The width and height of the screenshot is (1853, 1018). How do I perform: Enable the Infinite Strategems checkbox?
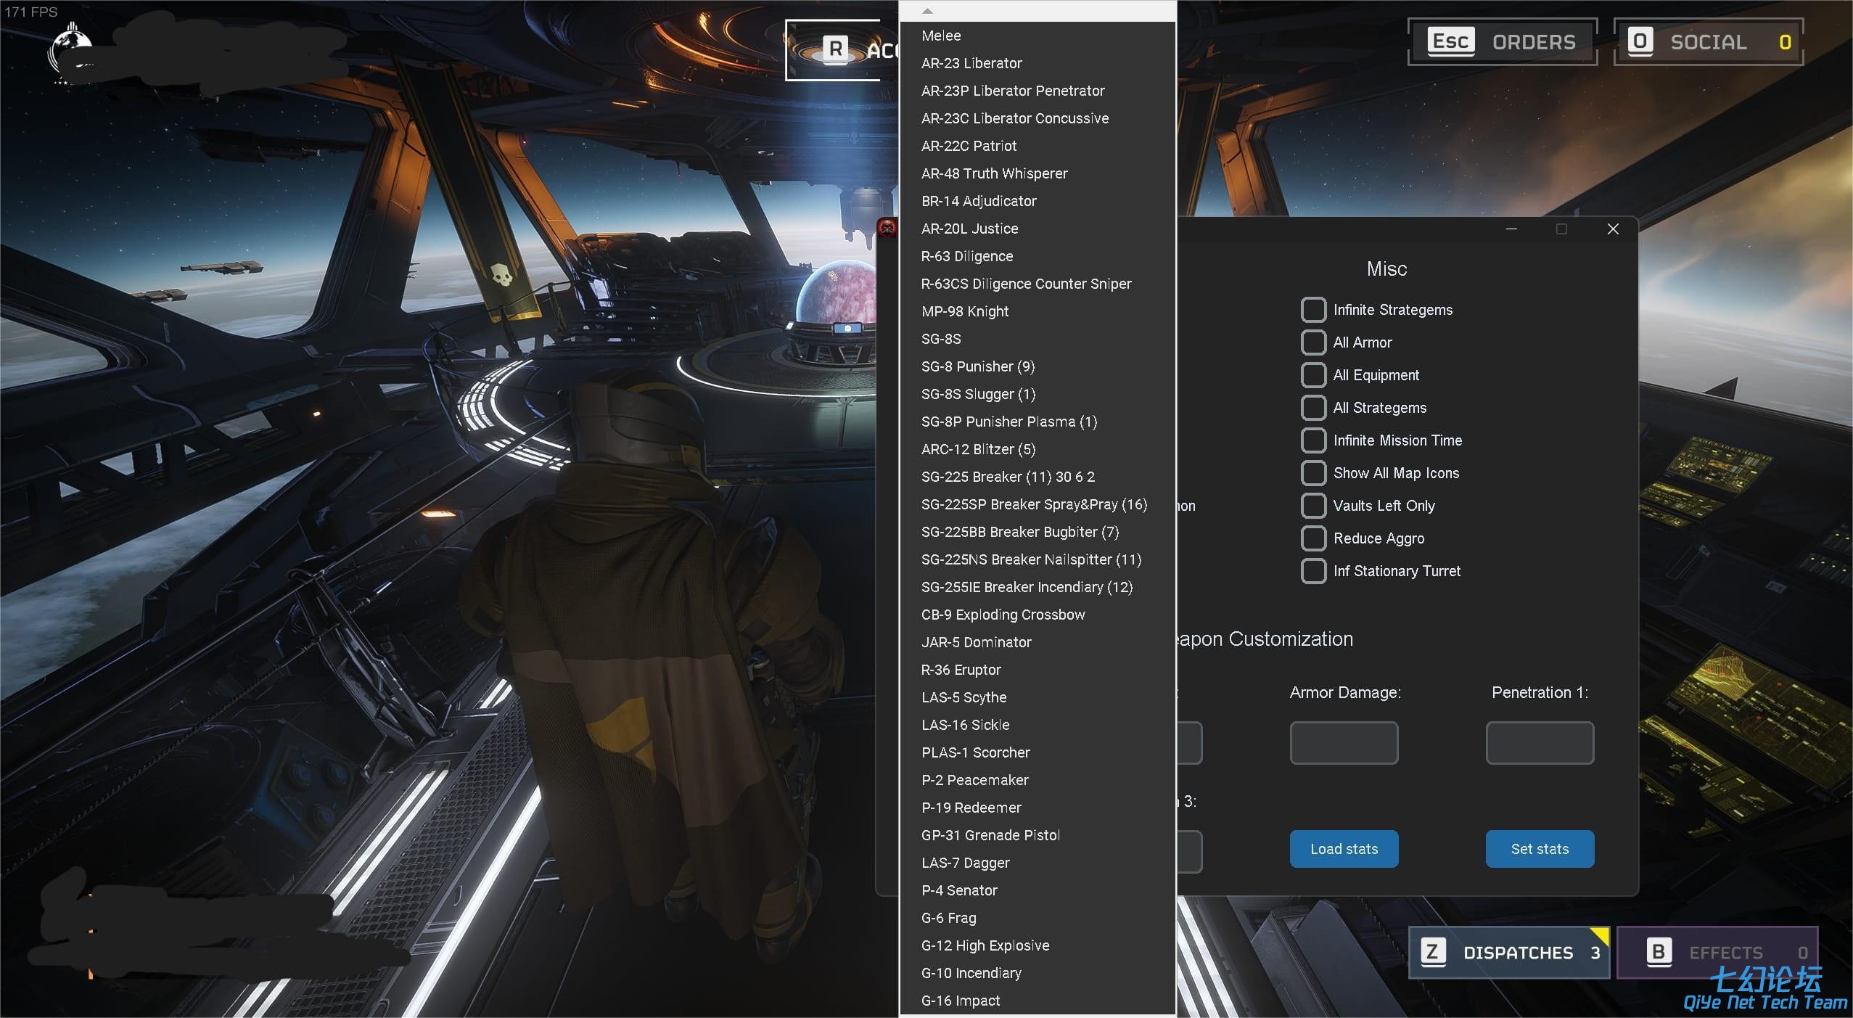1312,310
